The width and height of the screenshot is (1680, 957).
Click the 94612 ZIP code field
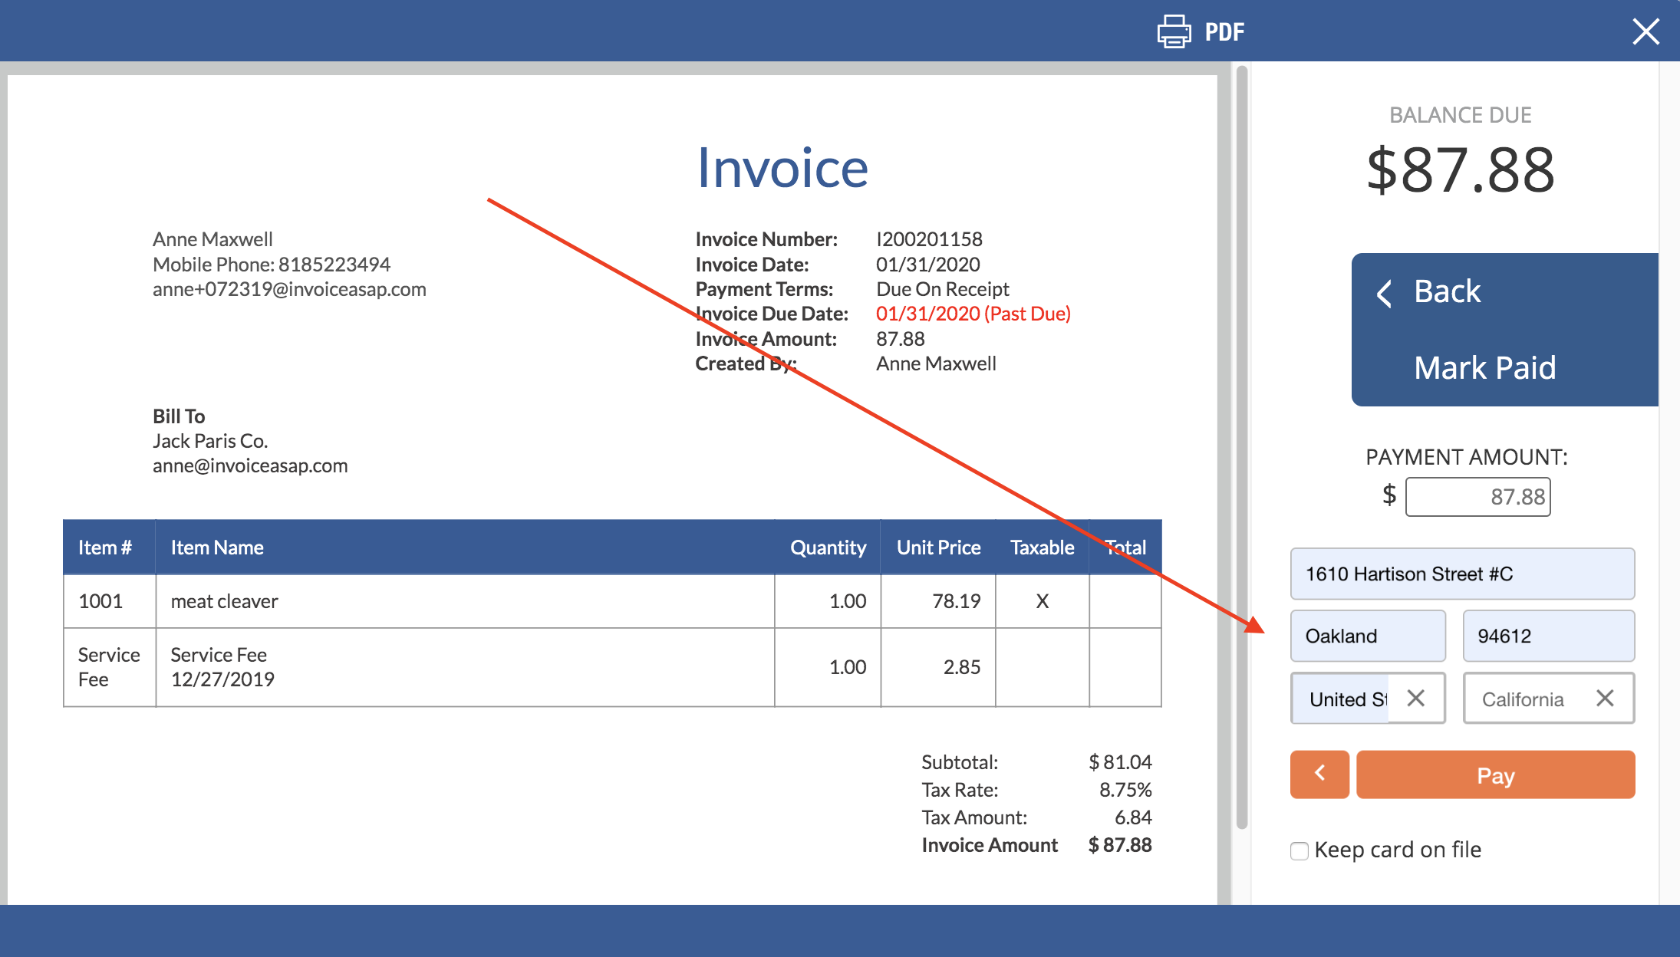point(1548,636)
